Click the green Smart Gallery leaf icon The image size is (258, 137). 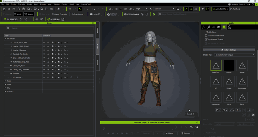[x=154, y=14]
